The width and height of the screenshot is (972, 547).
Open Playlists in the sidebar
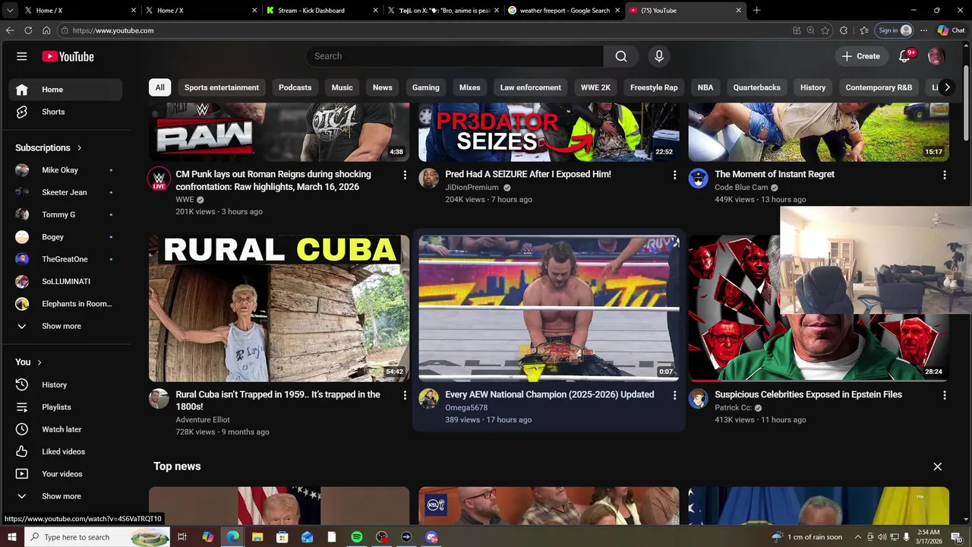coord(65,407)
